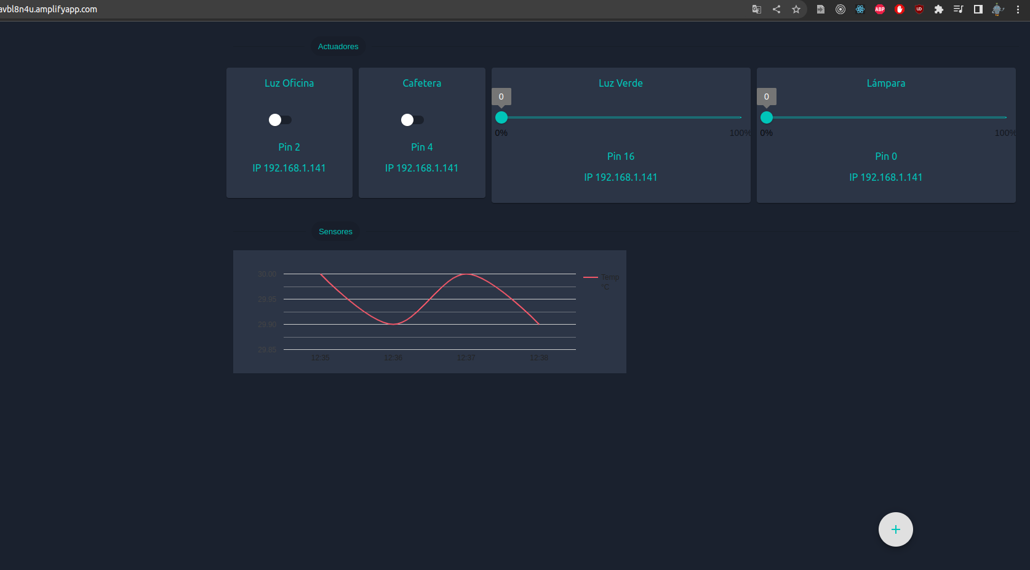The height and width of the screenshot is (570, 1030).
Task: Open the uBlock Origin extension
Action: coord(919,9)
